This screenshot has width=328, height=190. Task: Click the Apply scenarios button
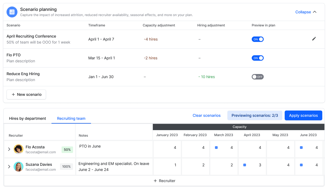pyautogui.click(x=303, y=115)
